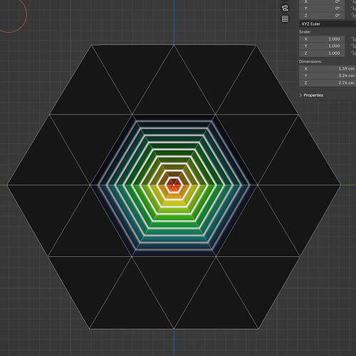Toggle the lock beside Scale Y
Viewport: 356px width, 356px height.
[353, 46]
